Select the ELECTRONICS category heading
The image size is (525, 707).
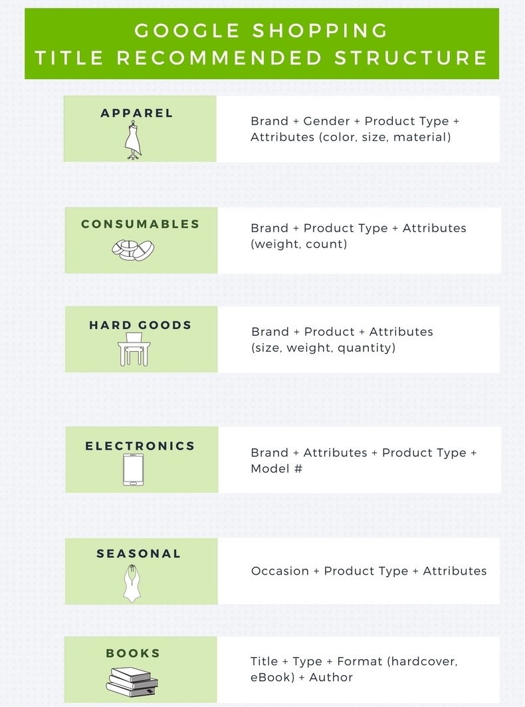(x=140, y=446)
